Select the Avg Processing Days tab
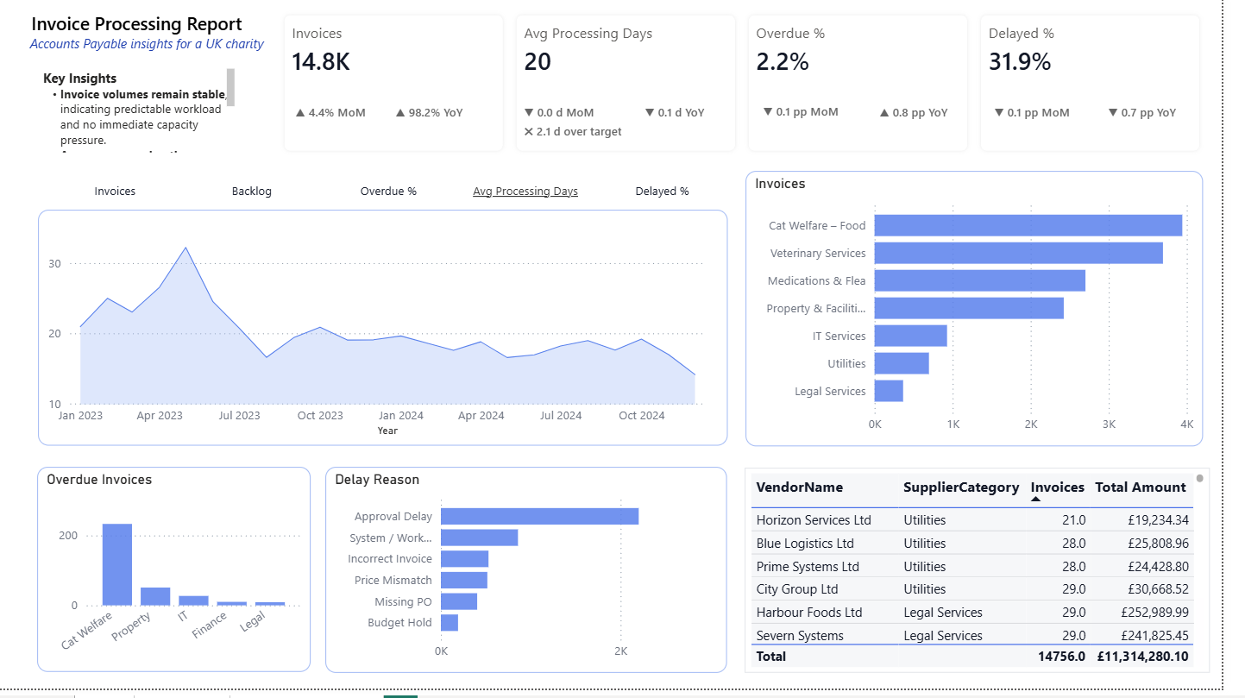Viewport: 1245px width, 698px height. (525, 192)
